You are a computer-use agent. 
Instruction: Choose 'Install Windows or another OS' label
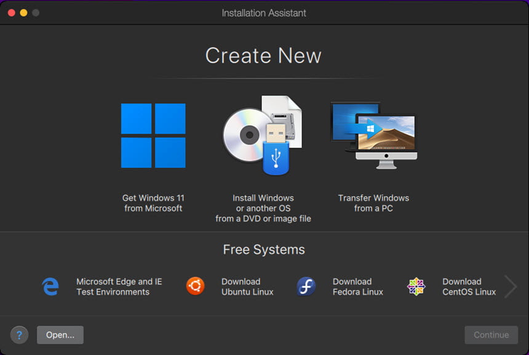[x=263, y=208]
